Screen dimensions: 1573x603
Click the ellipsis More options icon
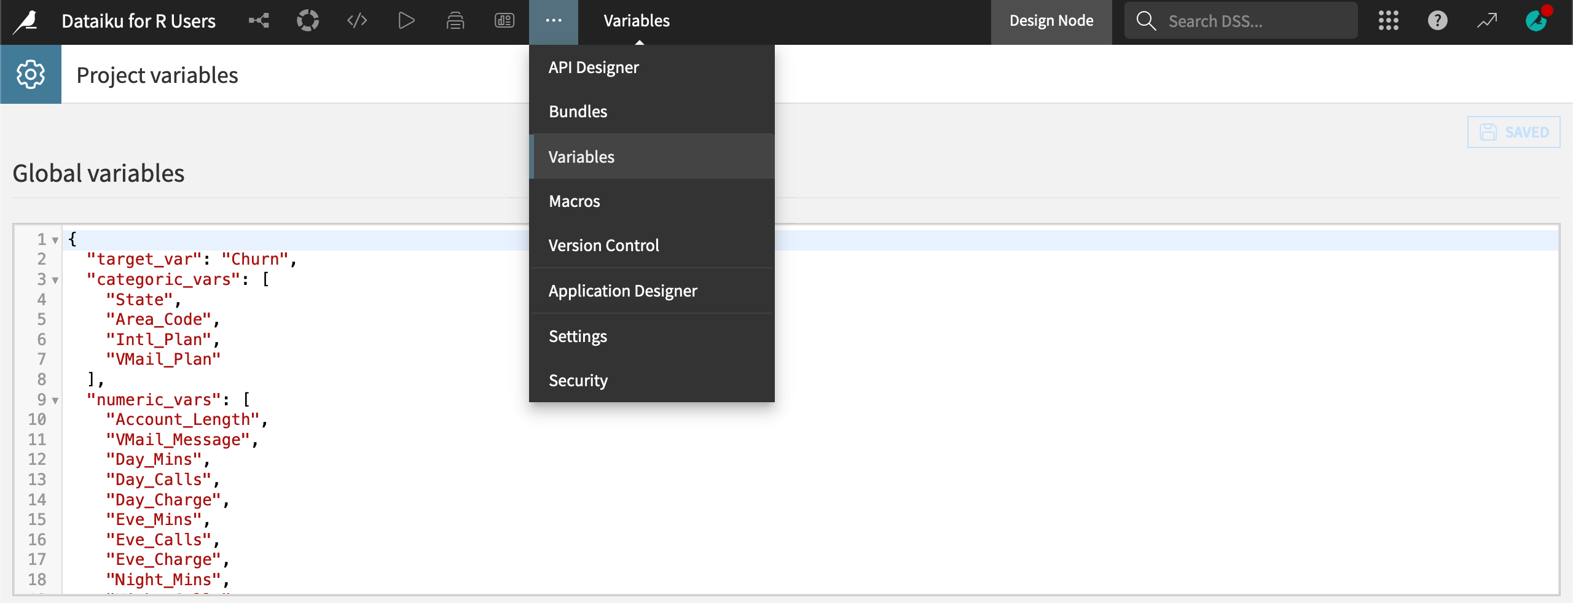click(x=554, y=20)
